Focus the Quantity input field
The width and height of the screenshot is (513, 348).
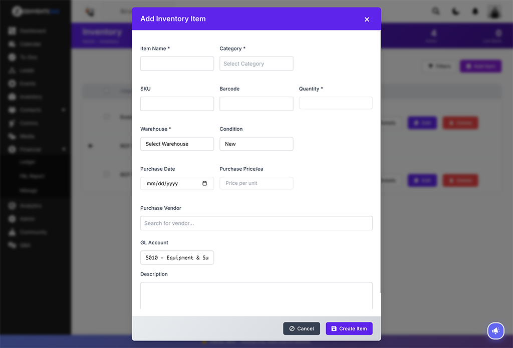click(336, 103)
